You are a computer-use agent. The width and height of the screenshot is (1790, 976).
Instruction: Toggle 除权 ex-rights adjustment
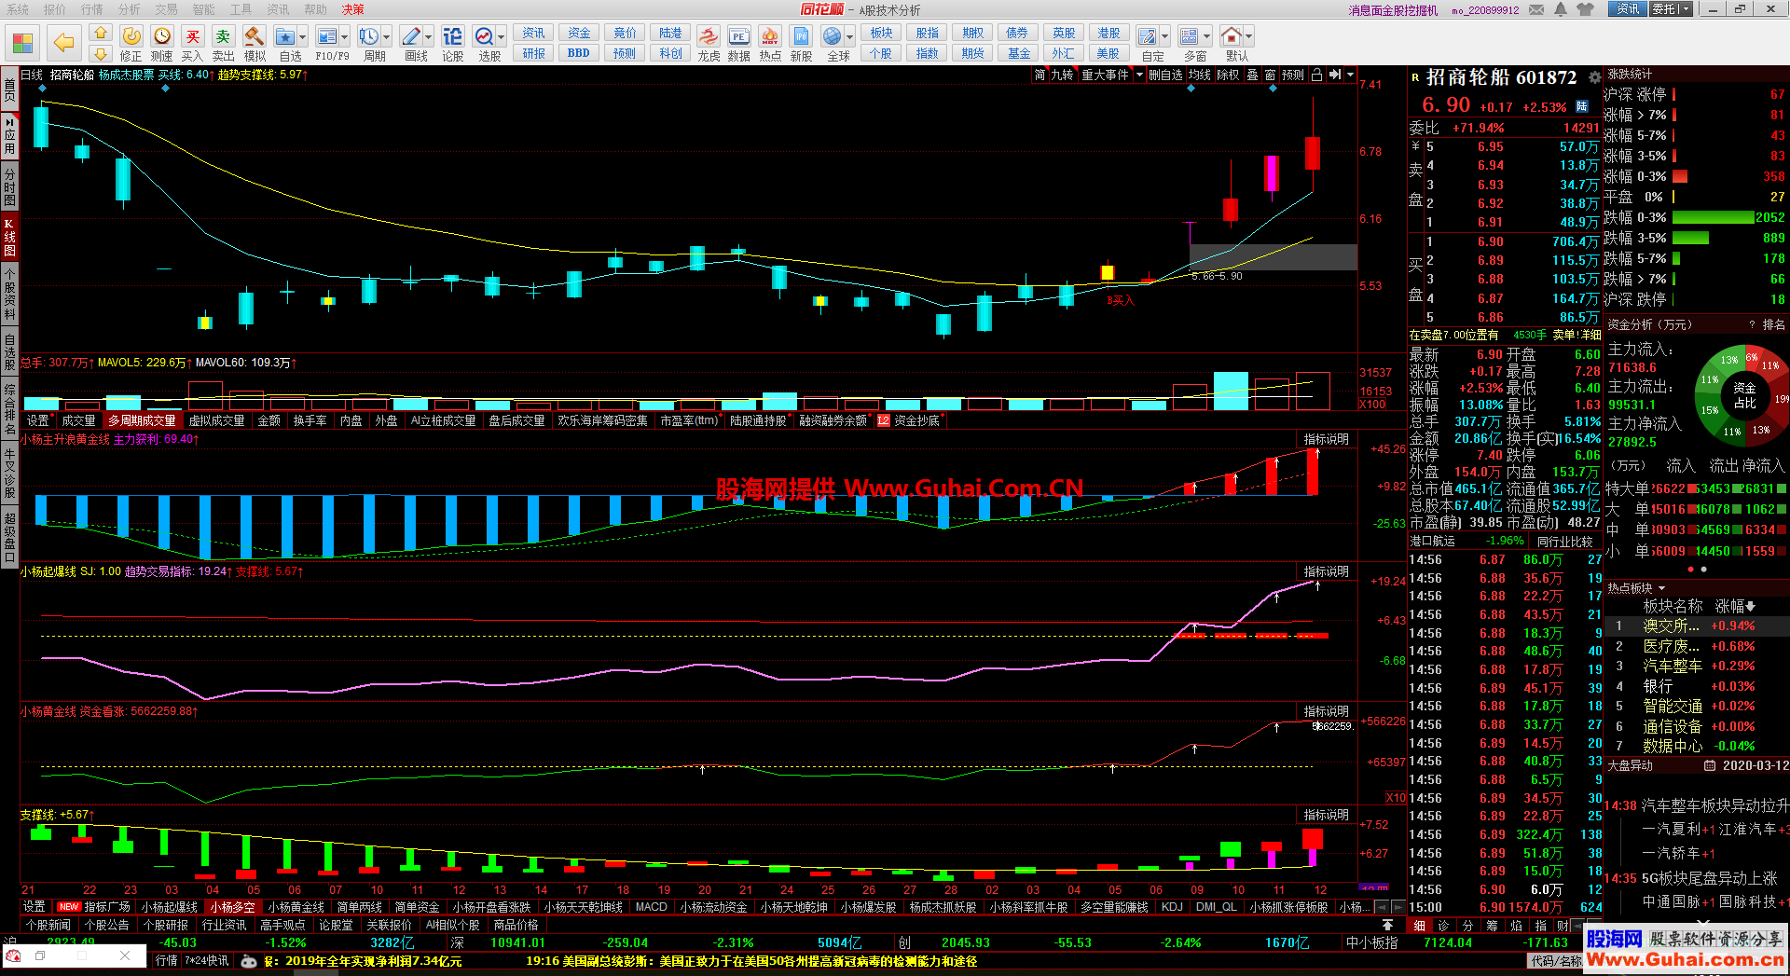pos(1229,75)
